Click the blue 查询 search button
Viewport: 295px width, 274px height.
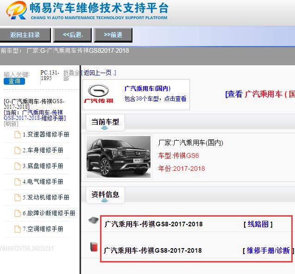14,81
